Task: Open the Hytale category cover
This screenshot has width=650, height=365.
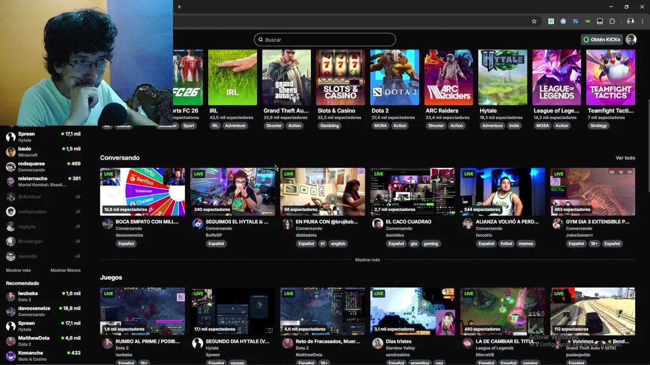Action: 503,77
